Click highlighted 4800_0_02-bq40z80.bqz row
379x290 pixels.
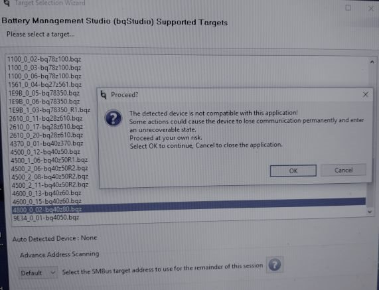pos(189,207)
